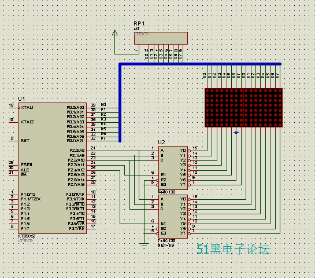Viewport: 315px width, 278px height.
Task: Click the RST pin on U1
Action: [25, 141]
